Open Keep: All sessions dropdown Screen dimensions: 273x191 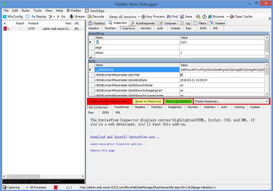(x=124, y=17)
